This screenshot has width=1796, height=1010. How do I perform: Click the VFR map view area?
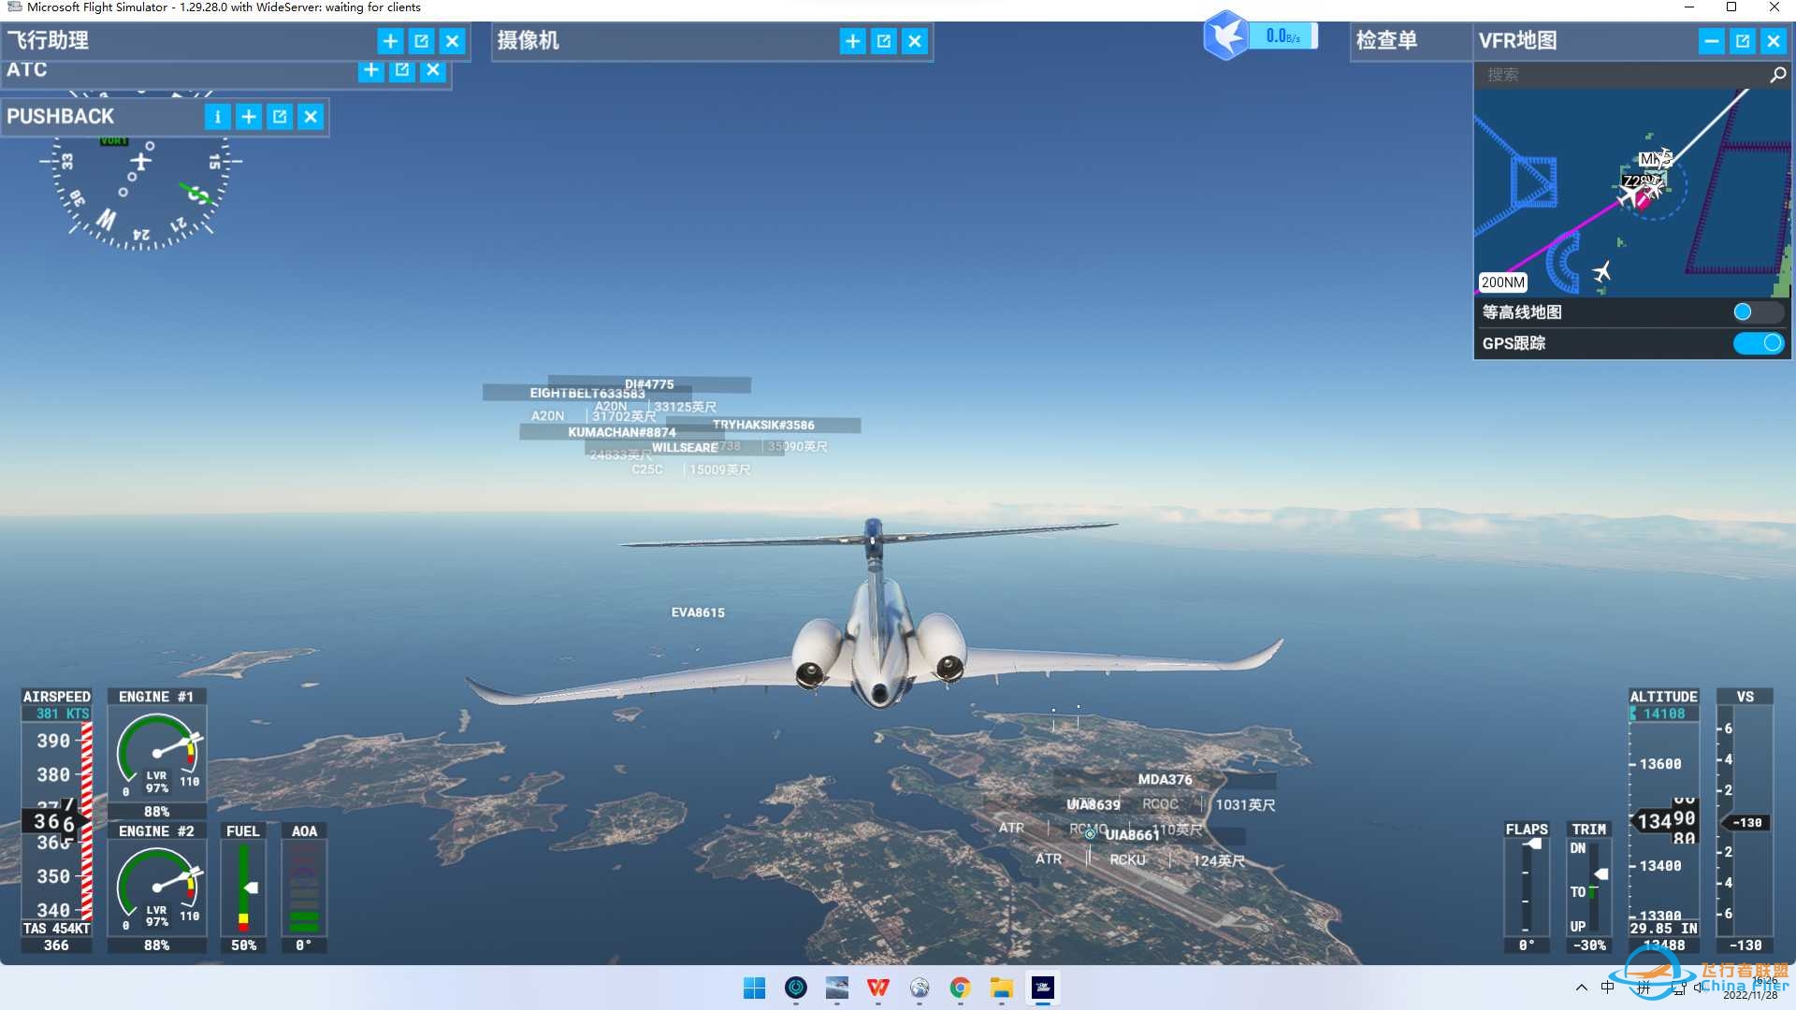(x=1632, y=194)
